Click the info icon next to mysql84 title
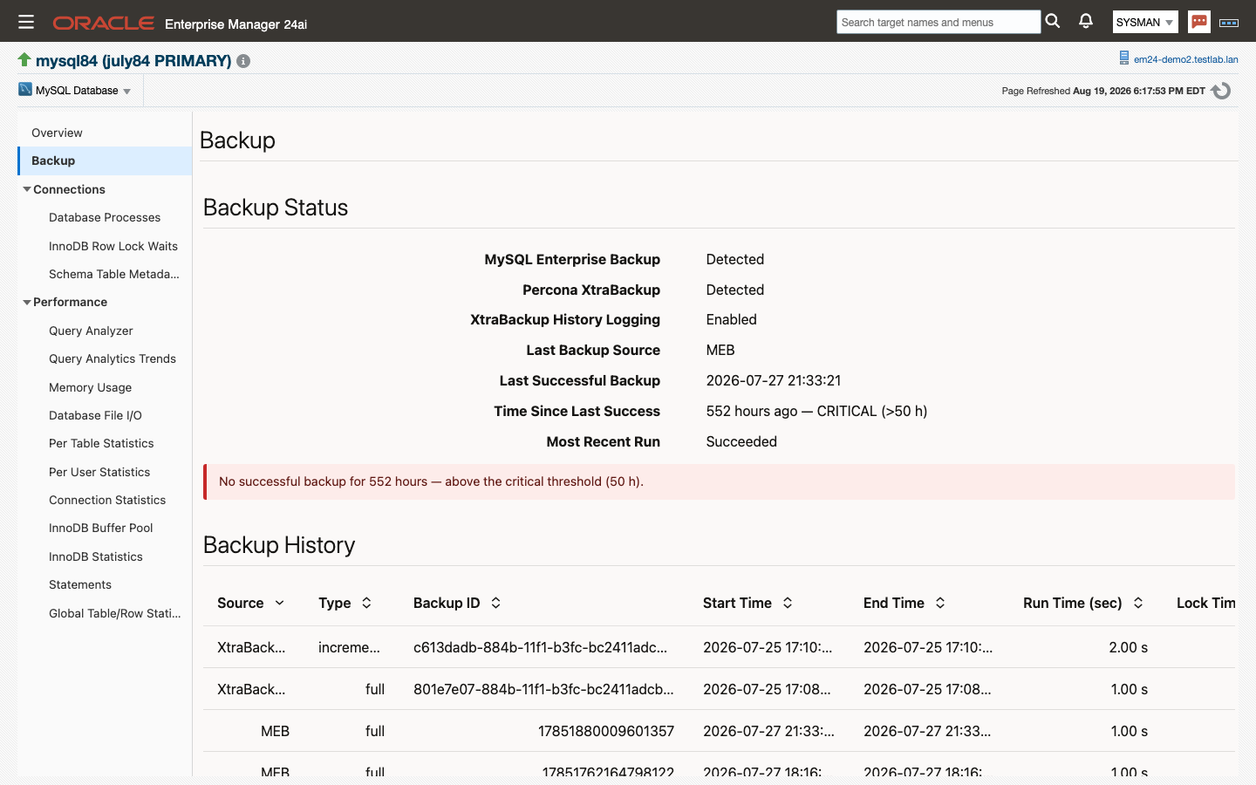This screenshot has height=785, width=1256. coord(243,61)
